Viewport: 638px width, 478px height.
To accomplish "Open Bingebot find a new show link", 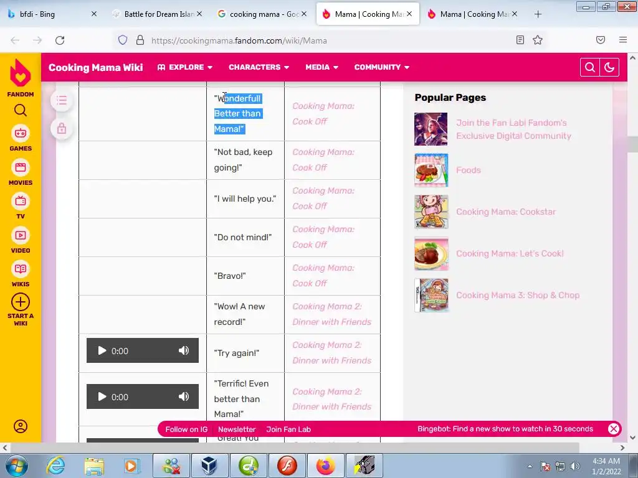I will pyautogui.click(x=505, y=429).
